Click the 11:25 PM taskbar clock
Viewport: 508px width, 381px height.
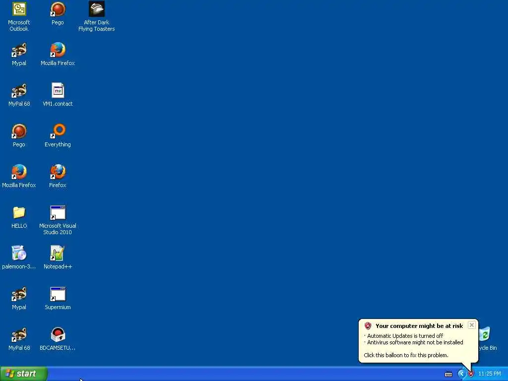(489, 374)
